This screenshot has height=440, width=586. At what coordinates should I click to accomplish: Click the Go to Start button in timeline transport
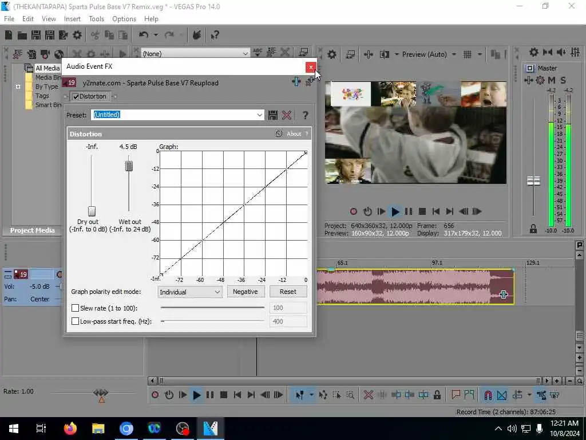pos(237,395)
